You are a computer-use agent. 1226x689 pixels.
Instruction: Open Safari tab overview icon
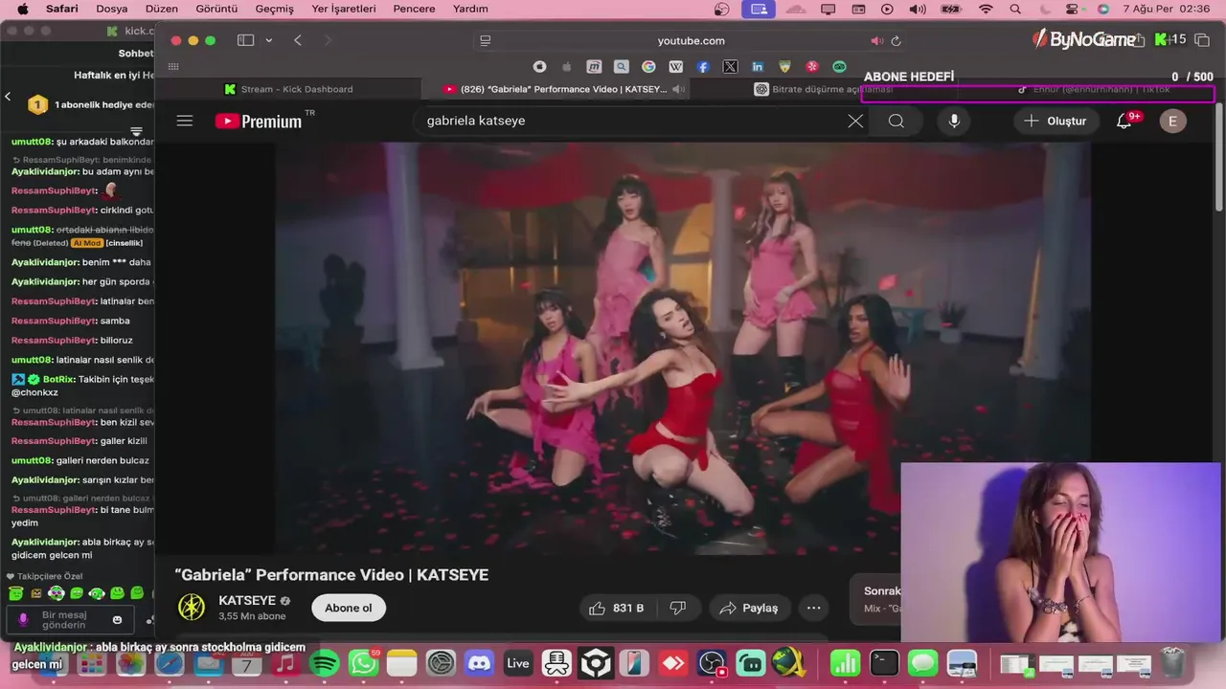pos(1203,40)
